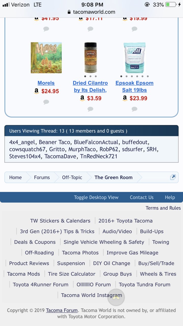
Task: Open the Forums breadcrumb
Action: pos(42,178)
